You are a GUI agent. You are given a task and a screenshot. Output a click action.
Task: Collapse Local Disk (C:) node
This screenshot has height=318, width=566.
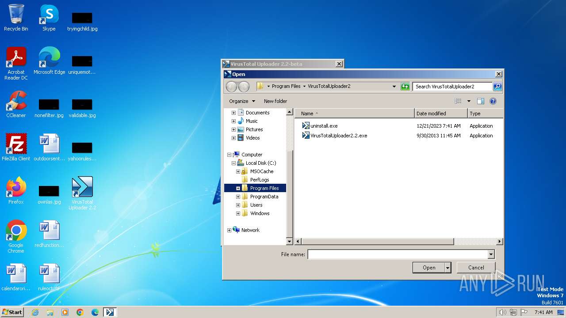tap(233, 163)
